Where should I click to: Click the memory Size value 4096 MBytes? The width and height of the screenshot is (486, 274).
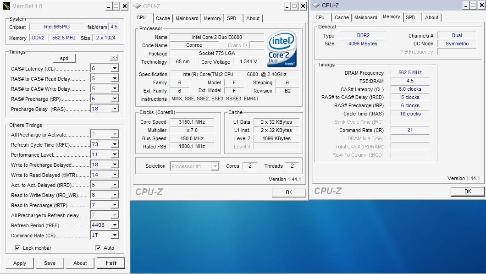363,44
